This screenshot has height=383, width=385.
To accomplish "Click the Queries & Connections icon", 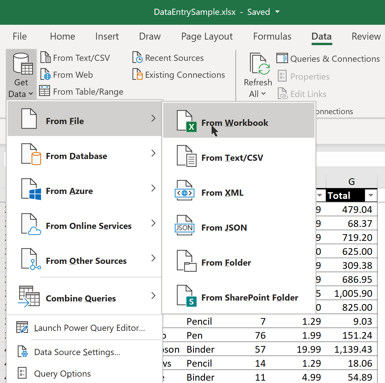I will (x=282, y=58).
